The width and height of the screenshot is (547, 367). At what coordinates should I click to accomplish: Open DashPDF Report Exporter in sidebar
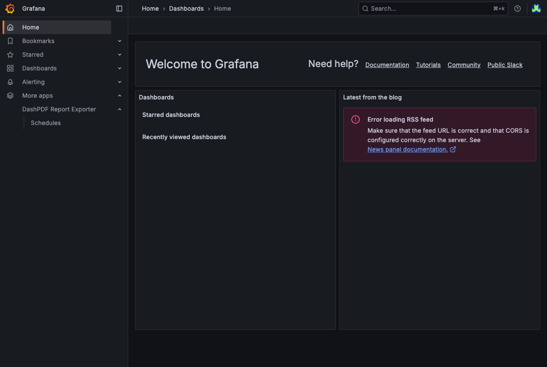tap(59, 109)
